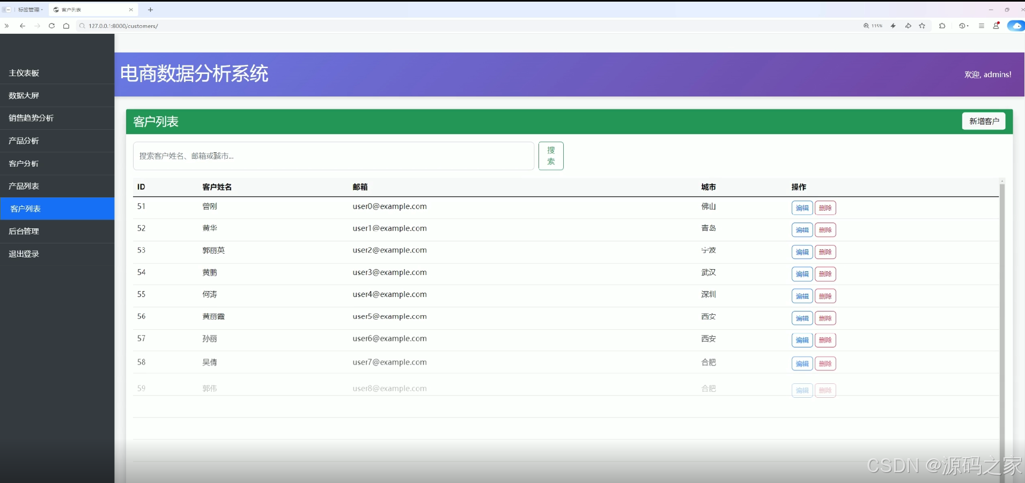Click email user0@example.com
Viewport: 1025px width, 483px height.
pyautogui.click(x=390, y=206)
